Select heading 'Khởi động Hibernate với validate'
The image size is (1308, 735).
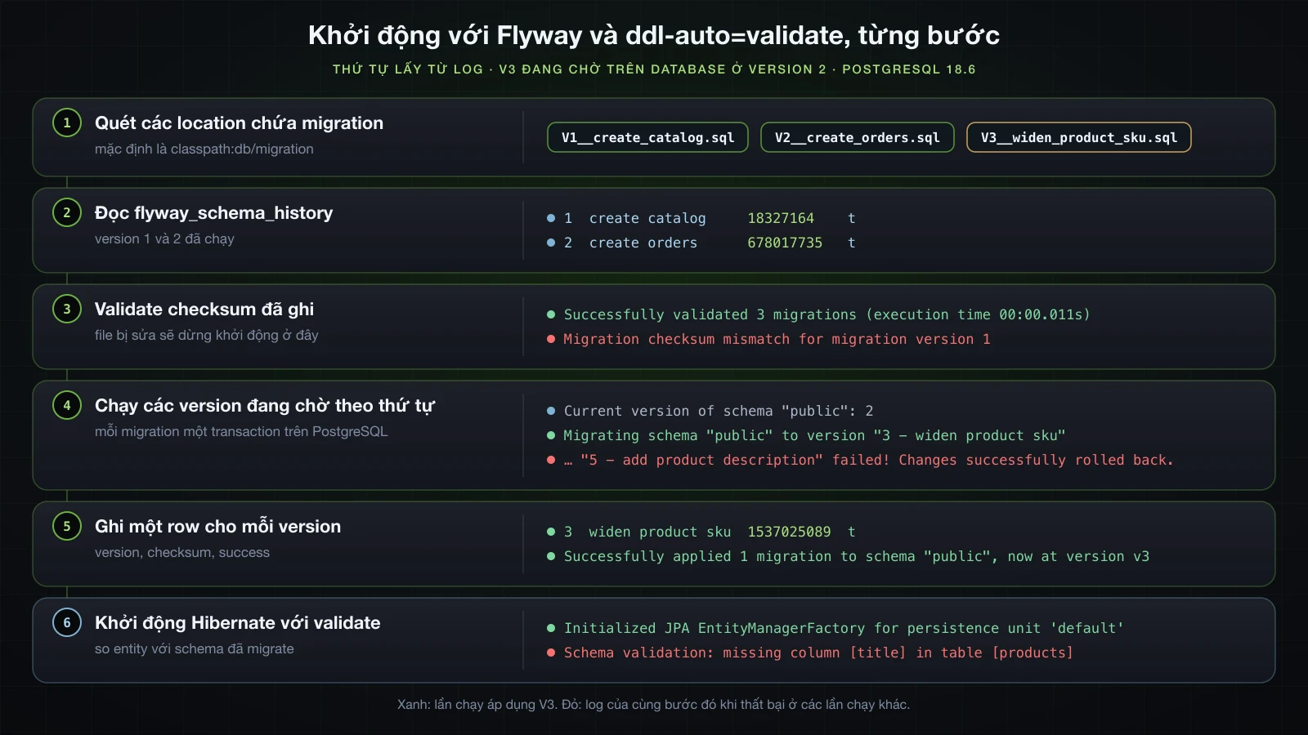(x=238, y=622)
